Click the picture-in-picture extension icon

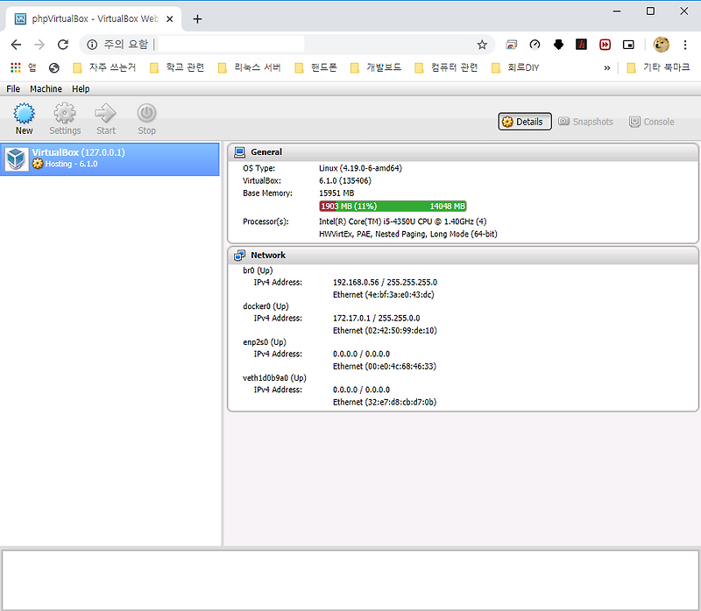pos(628,45)
